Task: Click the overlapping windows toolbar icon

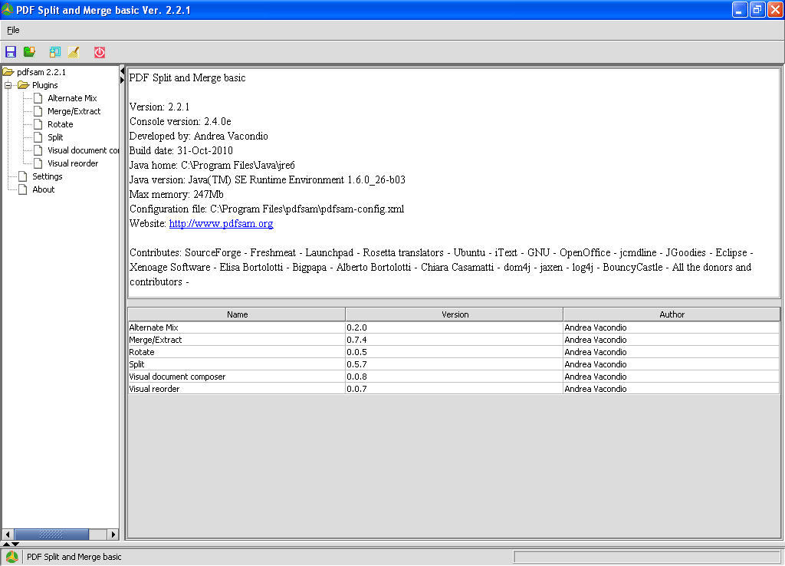Action: pyautogui.click(x=54, y=52)
